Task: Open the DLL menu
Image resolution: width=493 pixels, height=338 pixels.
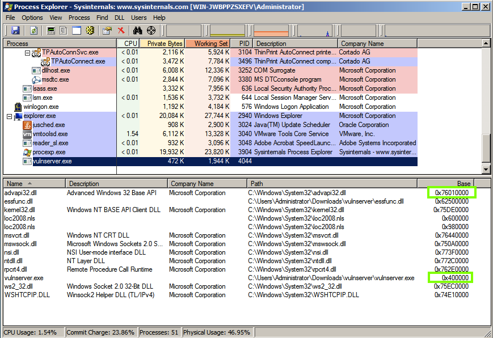Action: 119,18
